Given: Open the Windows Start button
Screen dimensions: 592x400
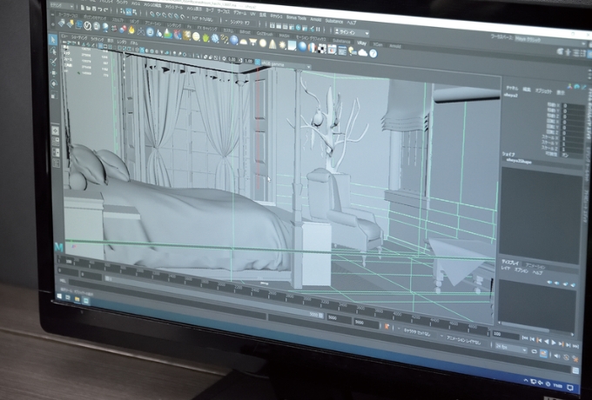Looking at the screenshot, I should [x=60, y=297].
